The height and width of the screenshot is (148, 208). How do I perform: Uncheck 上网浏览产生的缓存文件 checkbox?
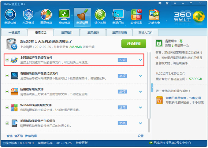pyautogui.click(x=7, y=60)
